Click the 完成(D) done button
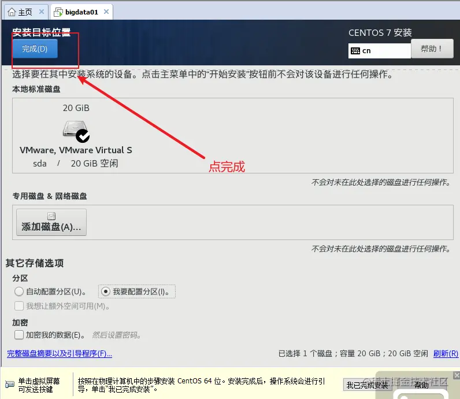This screenshot has width=460, height=399. [35, 49]
